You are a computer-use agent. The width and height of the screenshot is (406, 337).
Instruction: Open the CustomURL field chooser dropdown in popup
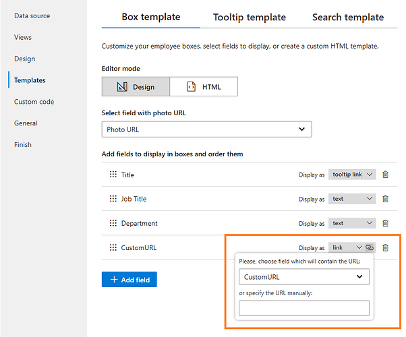coord(304,276)
